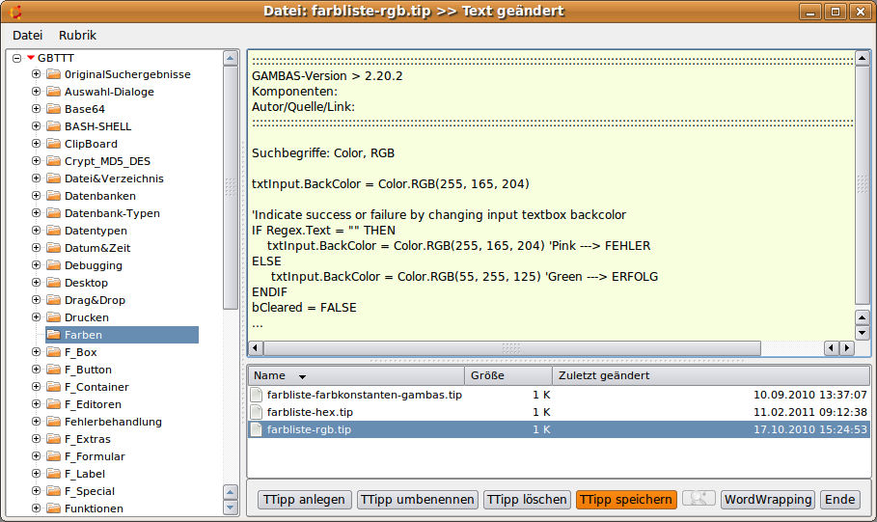
Task: Expand the Funktionen tree node
Action: 37,508
